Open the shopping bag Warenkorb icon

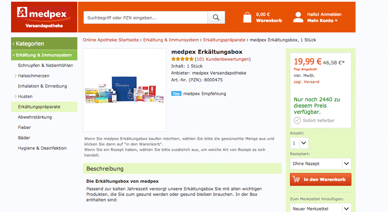pos(247,17)
